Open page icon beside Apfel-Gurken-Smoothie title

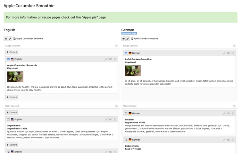[132, 39]
